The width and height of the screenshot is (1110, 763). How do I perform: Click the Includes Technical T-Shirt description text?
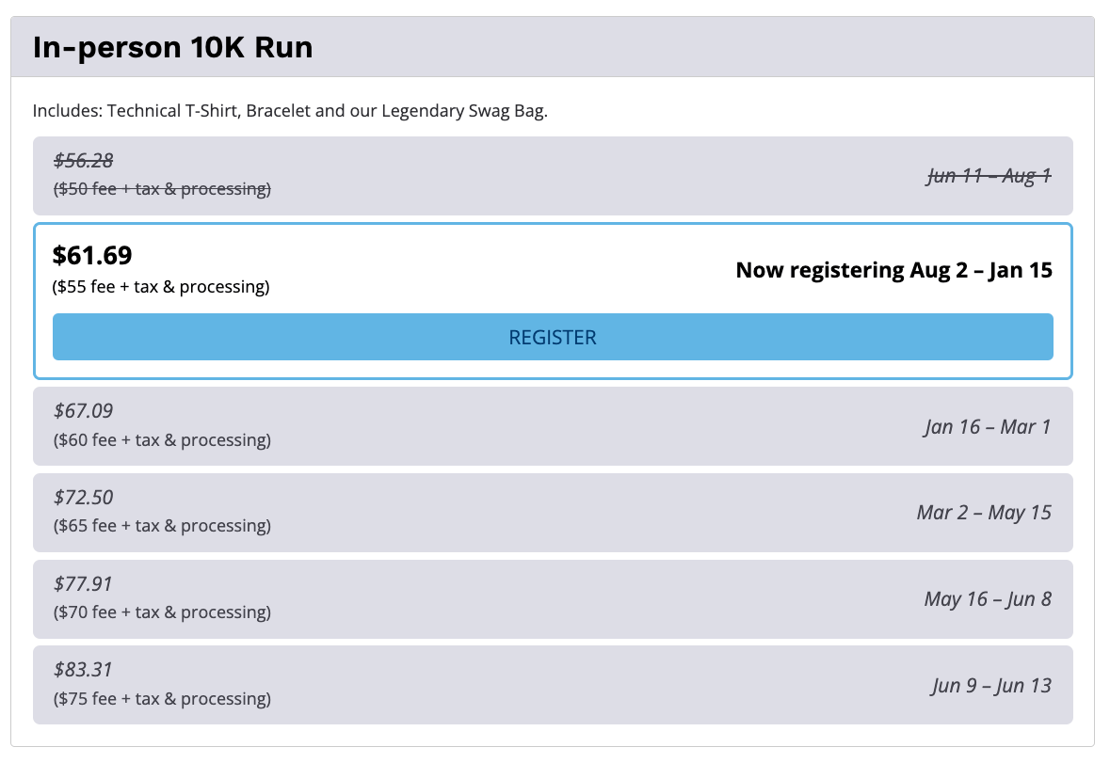290,111
